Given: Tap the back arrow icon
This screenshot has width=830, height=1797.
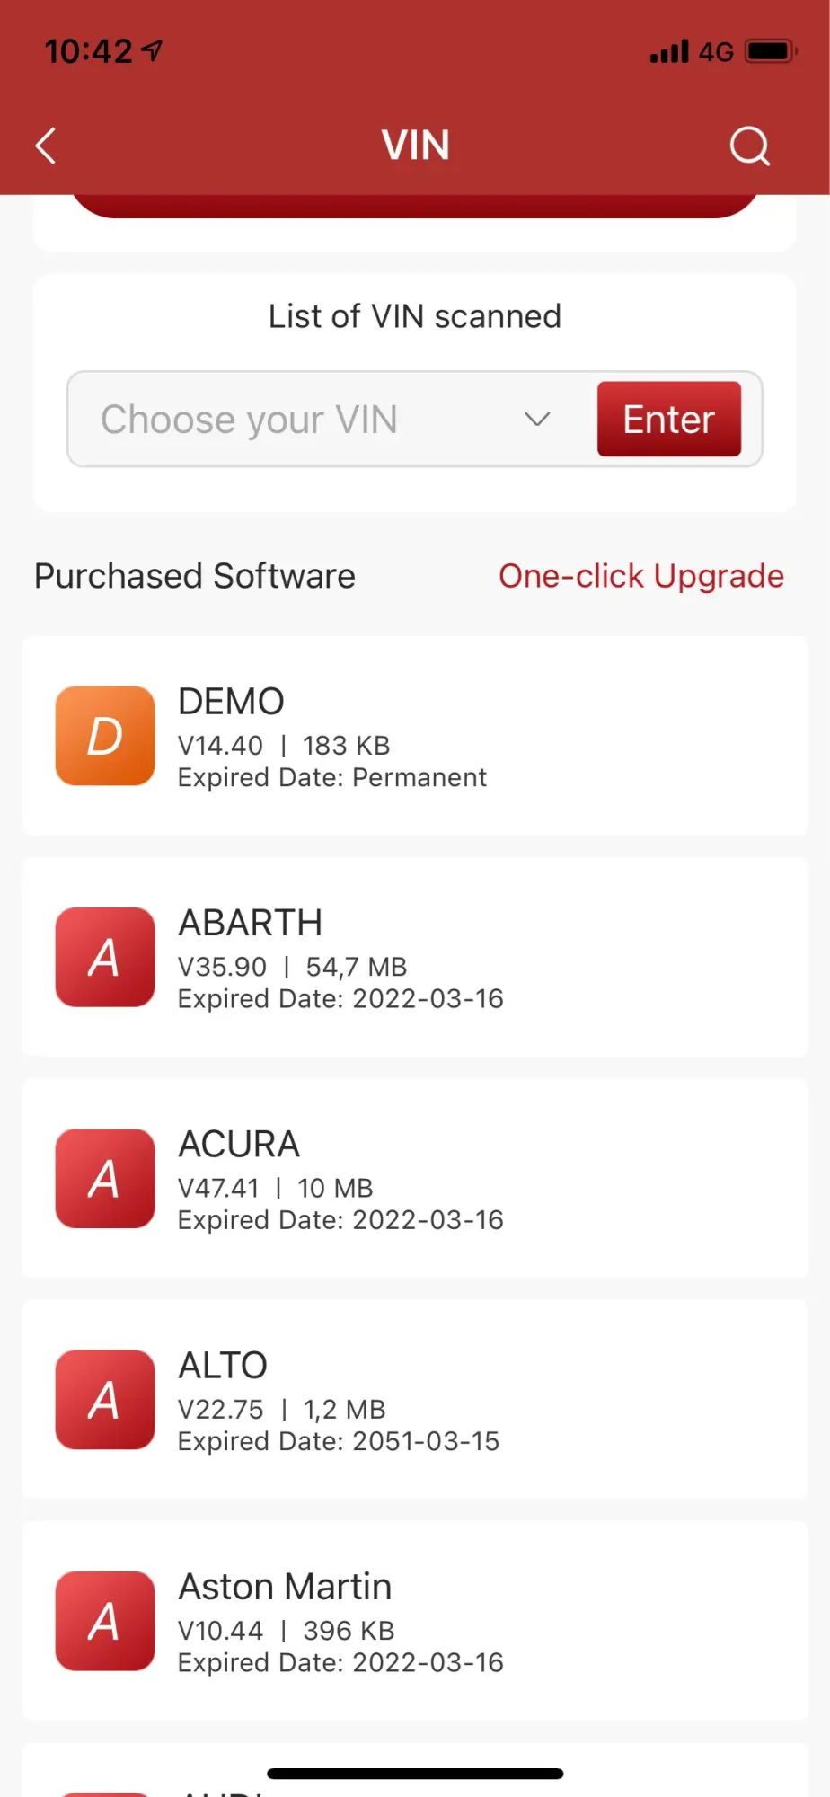Looking at the screenshot, I should [47, 146].
